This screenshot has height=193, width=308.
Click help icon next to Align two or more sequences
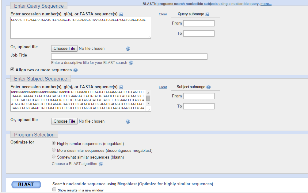point(75,70)
